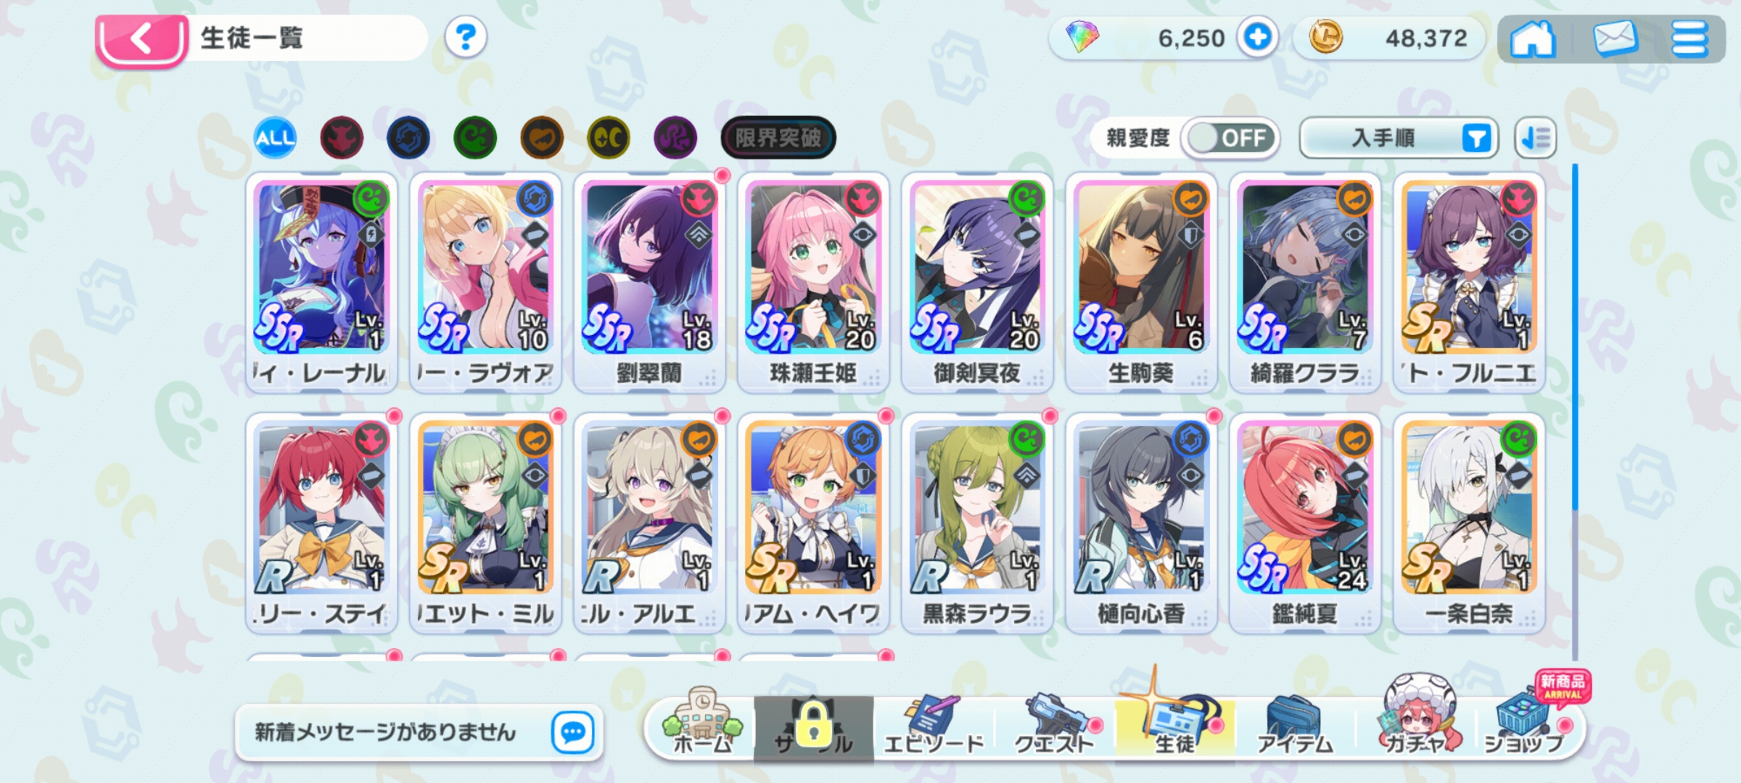
Task: Filter by the green attribute icon
Action: (475, 138)
